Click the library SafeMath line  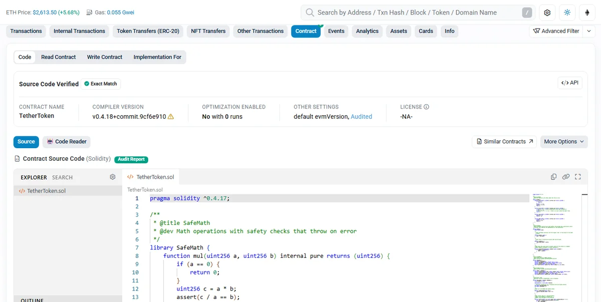(x=180, y=247)
